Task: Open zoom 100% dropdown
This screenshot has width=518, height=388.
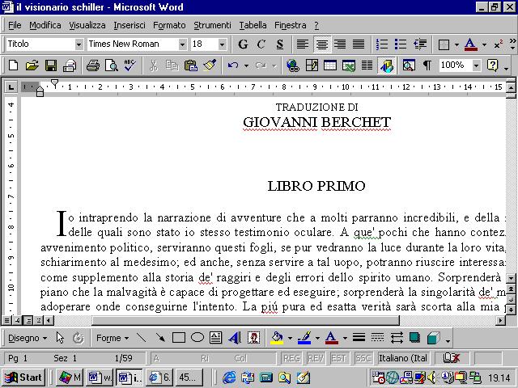Action: (x=476, y=65)
